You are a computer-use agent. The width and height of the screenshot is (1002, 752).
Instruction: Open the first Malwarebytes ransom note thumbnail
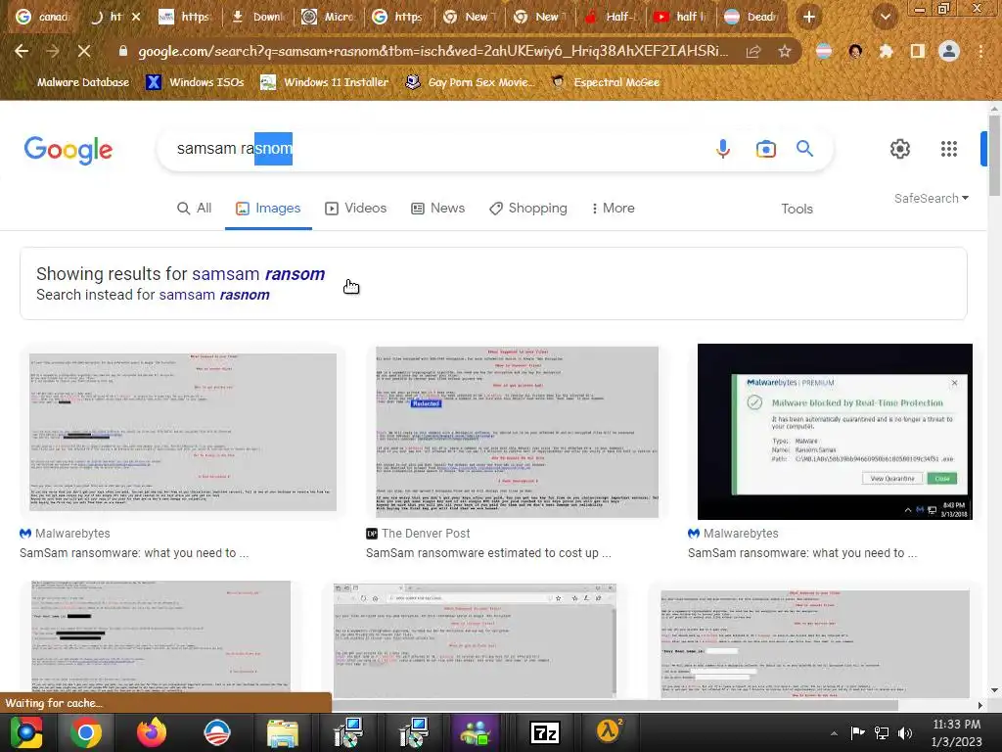[x=183, y=432]
